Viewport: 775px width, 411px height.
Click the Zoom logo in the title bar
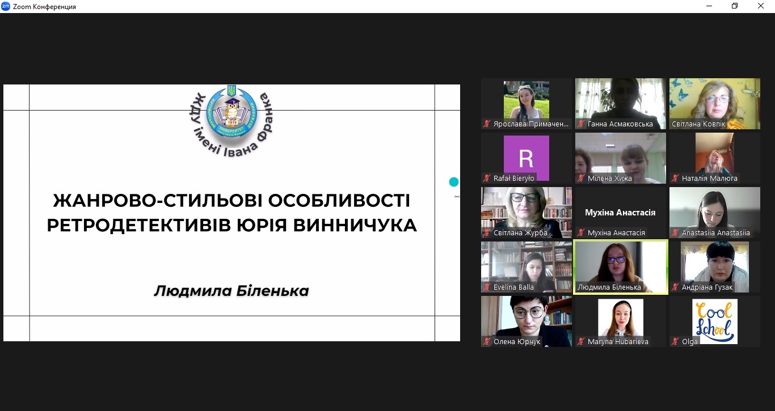click(6, 6)
